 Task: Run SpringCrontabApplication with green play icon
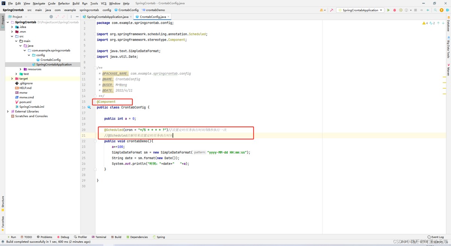click(388, 10)
